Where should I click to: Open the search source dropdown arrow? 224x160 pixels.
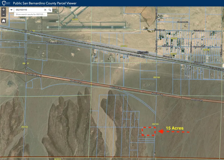(12, 10)
